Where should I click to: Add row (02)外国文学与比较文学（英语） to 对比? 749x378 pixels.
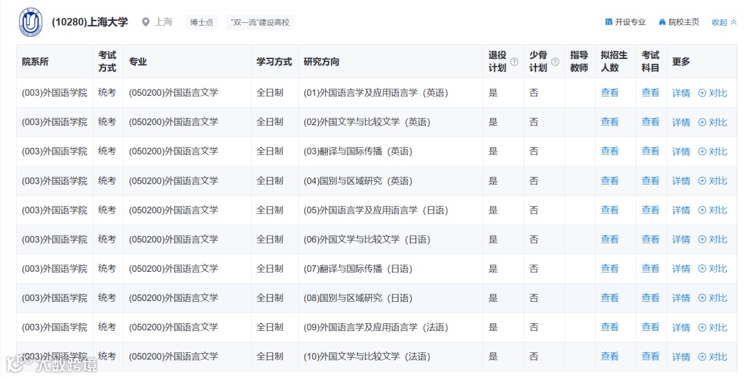pos(713,122)
